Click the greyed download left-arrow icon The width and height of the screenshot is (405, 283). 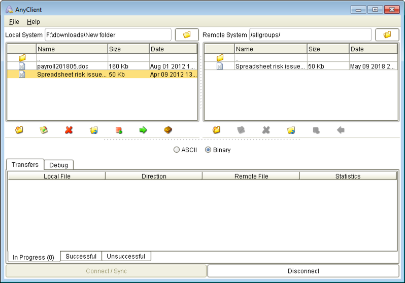coord(341,130)
